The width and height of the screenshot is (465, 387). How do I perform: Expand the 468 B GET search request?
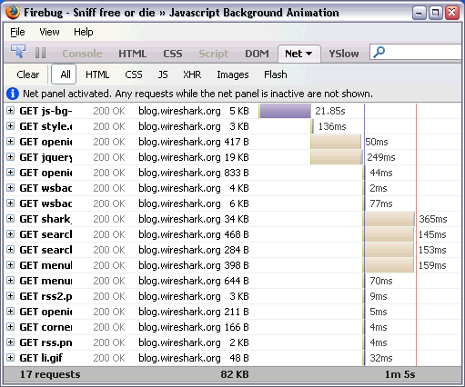click(x=10, y=234)
